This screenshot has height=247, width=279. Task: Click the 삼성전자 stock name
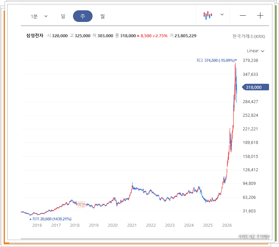click(35, 36)
